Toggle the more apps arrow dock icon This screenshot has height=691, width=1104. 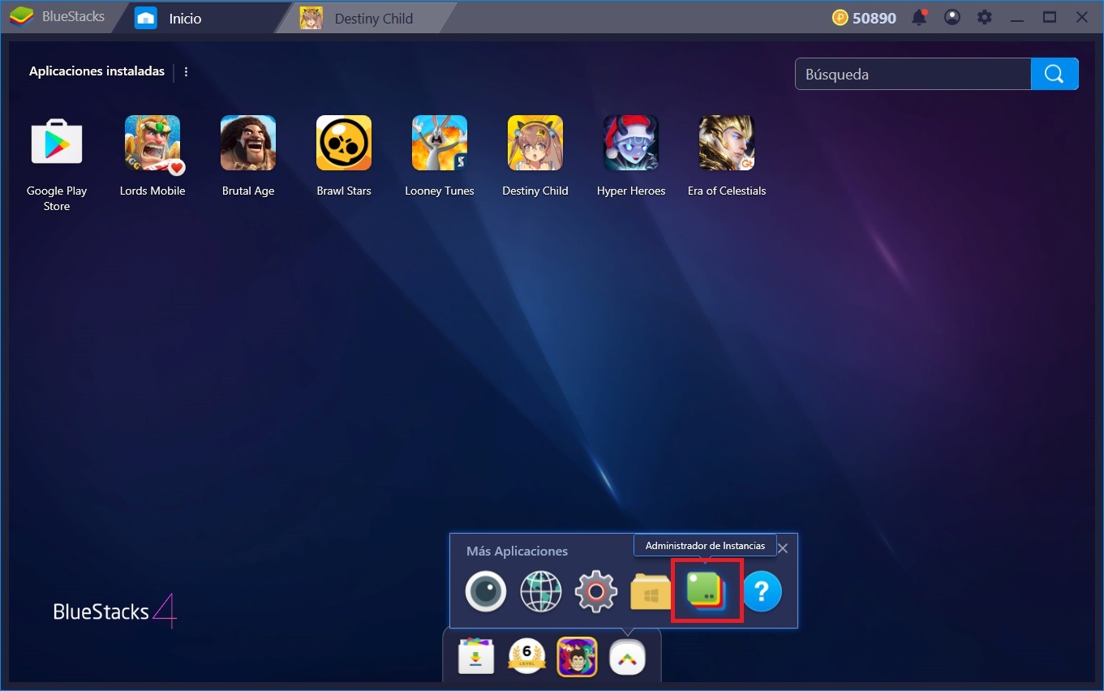(628, 657)
